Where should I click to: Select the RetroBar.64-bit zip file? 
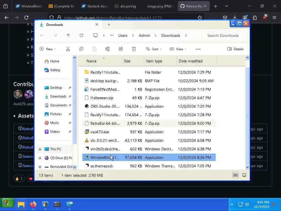149,123
